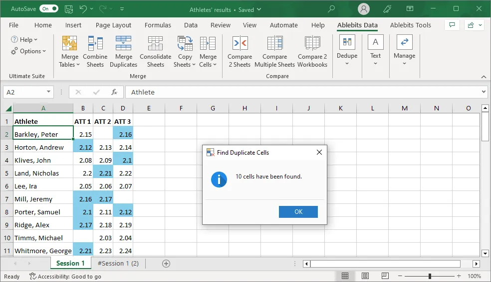
Task: Expand the formula bar chevron
Action: [x=484, y=92]
